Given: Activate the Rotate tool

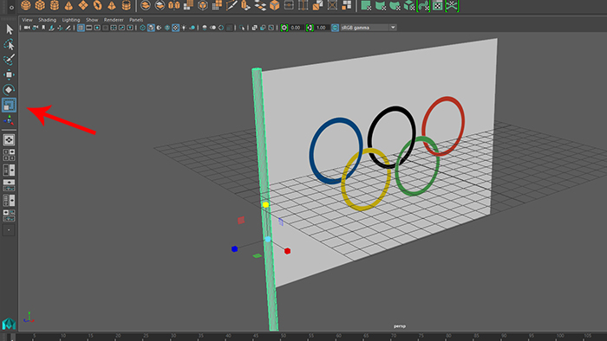Looking at the screenshot, I should click(9, 90).
